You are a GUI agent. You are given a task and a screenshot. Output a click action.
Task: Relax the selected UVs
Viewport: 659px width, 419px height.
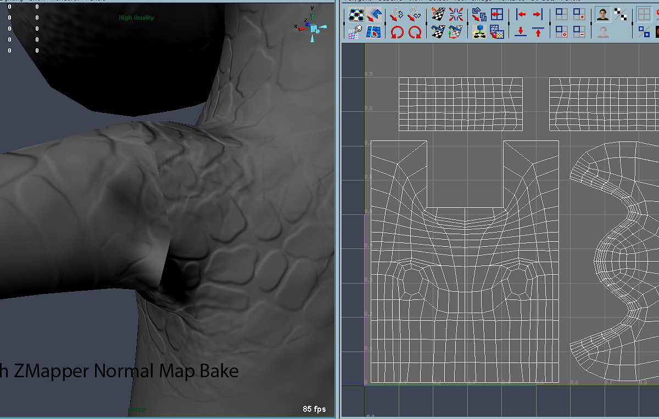496,32
